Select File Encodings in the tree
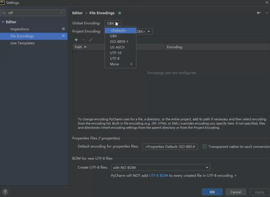The height and width of the screenshot is (197, 270). coord(34,36)
